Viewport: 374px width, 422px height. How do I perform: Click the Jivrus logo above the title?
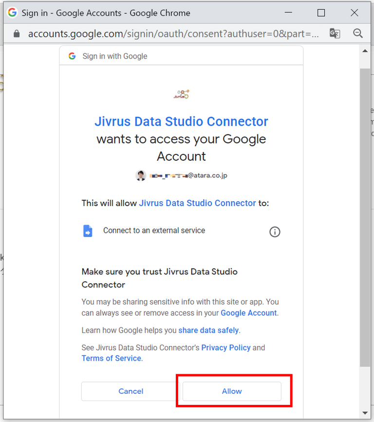pos(182,94)
